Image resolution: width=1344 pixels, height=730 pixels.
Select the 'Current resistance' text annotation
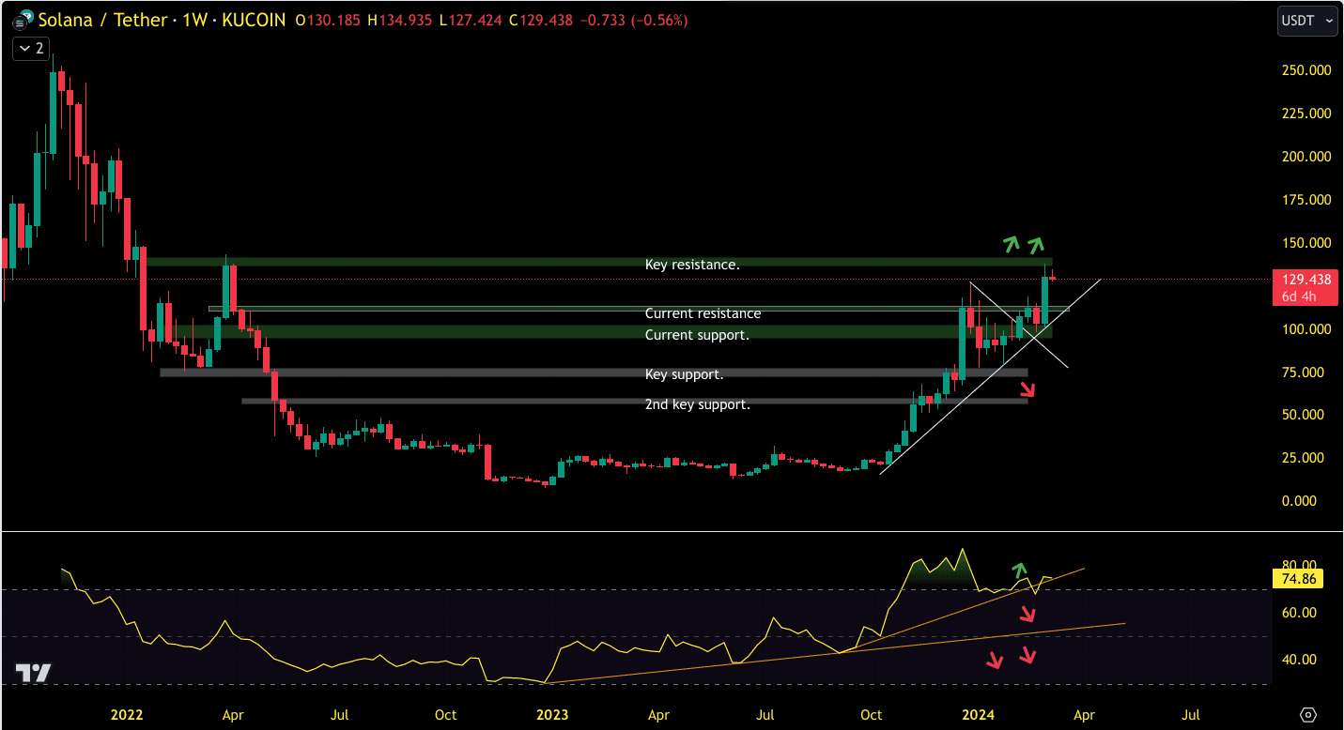pos(703,313)
